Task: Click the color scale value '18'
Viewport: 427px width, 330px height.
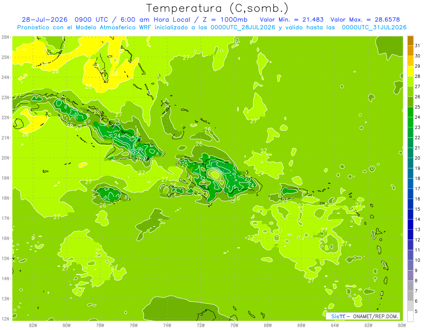Action: click(x=418, y=178)
